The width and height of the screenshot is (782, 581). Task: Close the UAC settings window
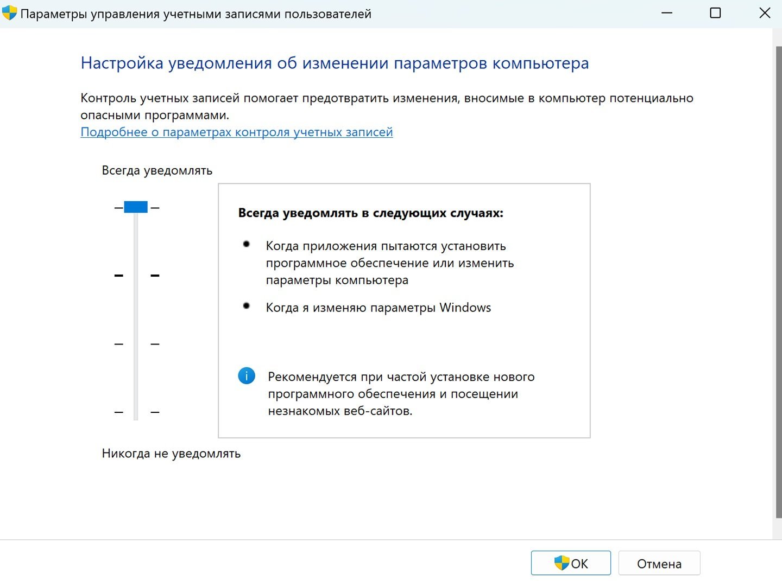pos(765,13)
